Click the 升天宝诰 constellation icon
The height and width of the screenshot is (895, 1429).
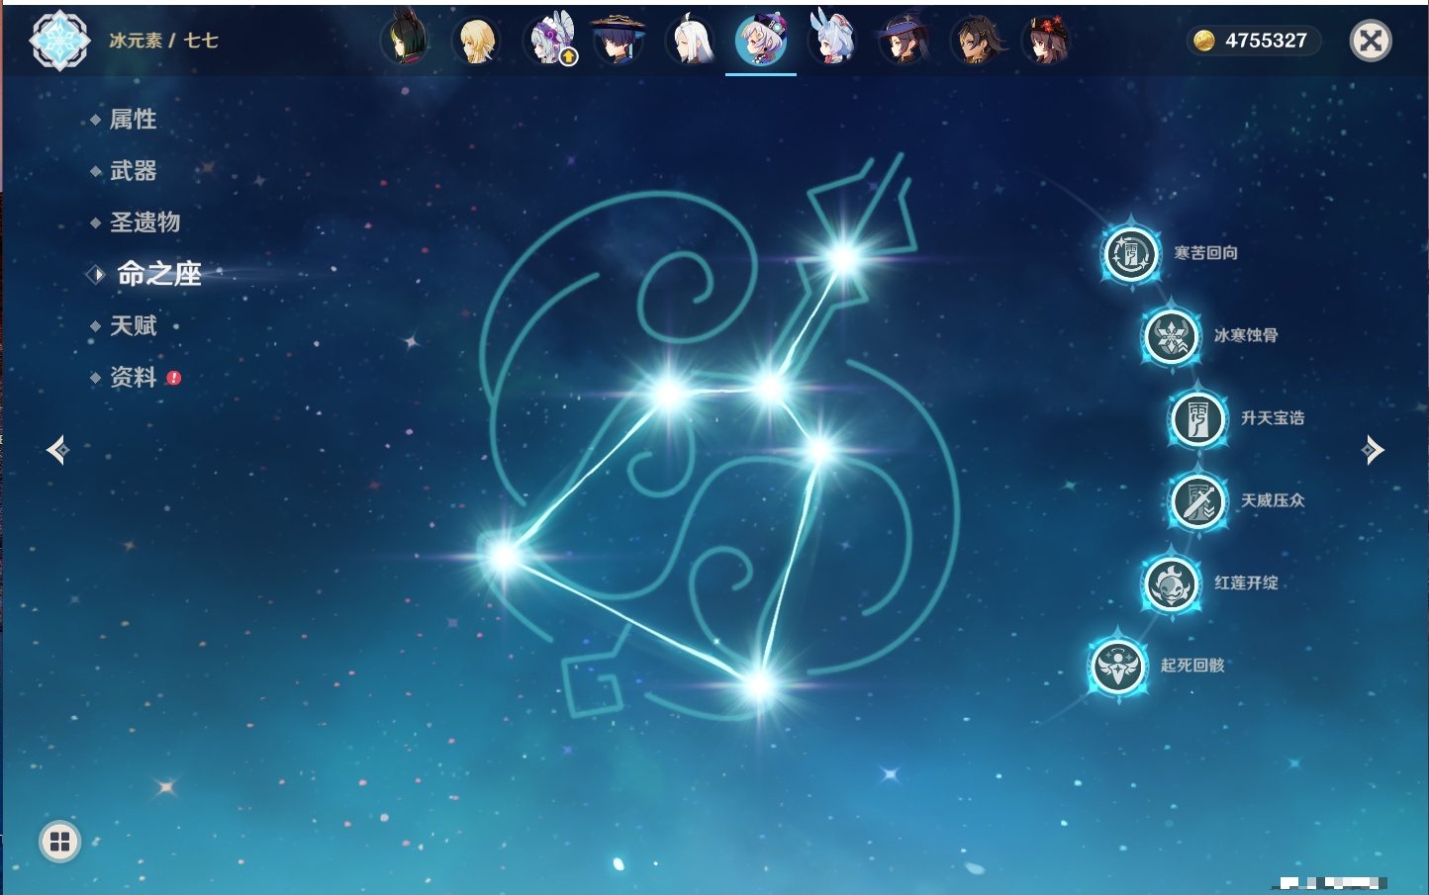pos(1197,418)
